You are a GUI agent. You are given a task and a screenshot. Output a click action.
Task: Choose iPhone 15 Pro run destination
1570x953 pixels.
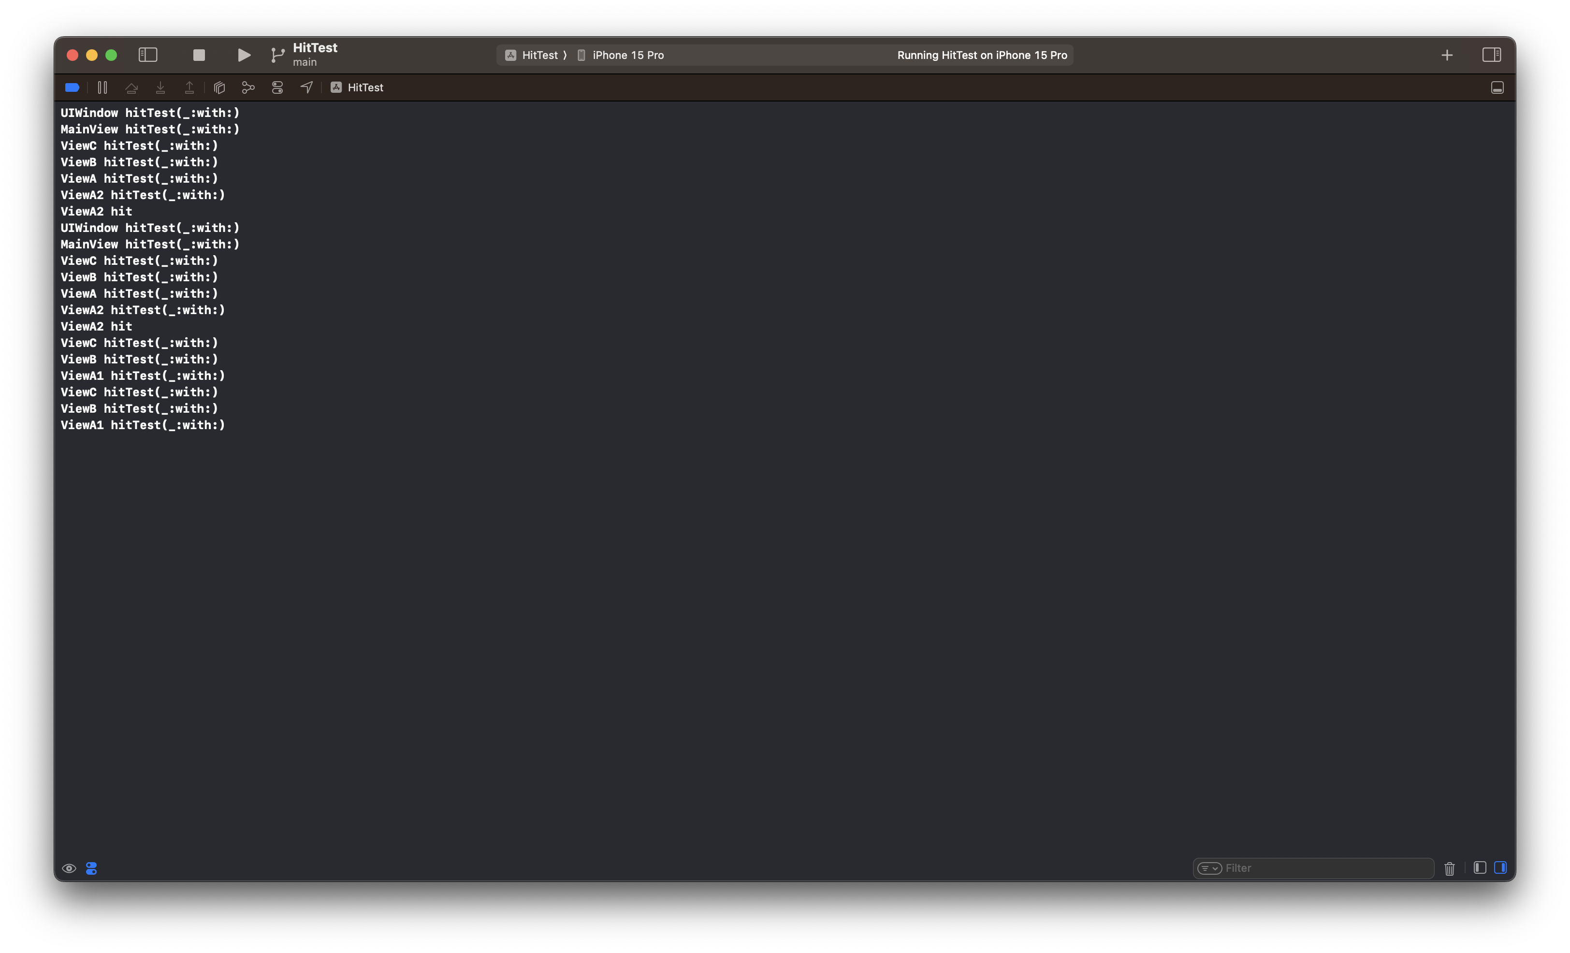627,56
